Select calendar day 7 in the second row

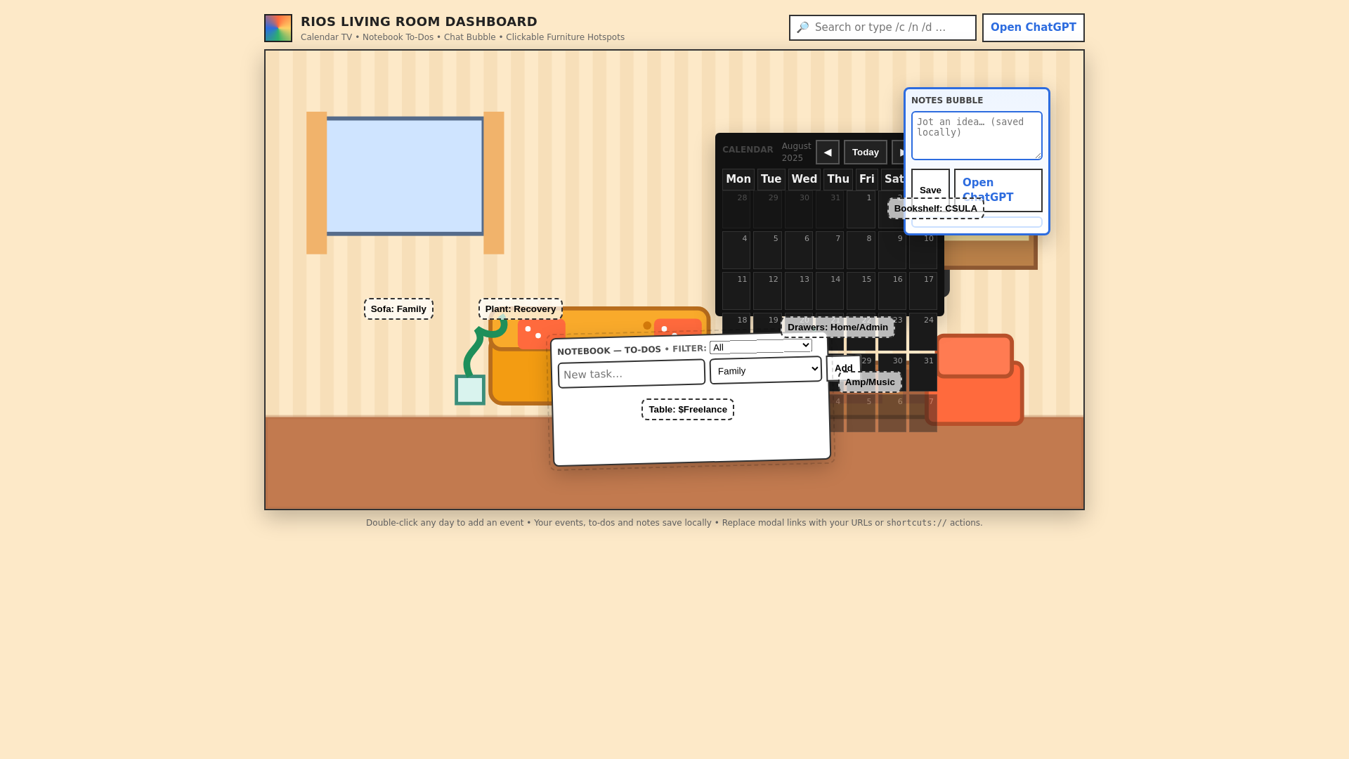(830, 250)
